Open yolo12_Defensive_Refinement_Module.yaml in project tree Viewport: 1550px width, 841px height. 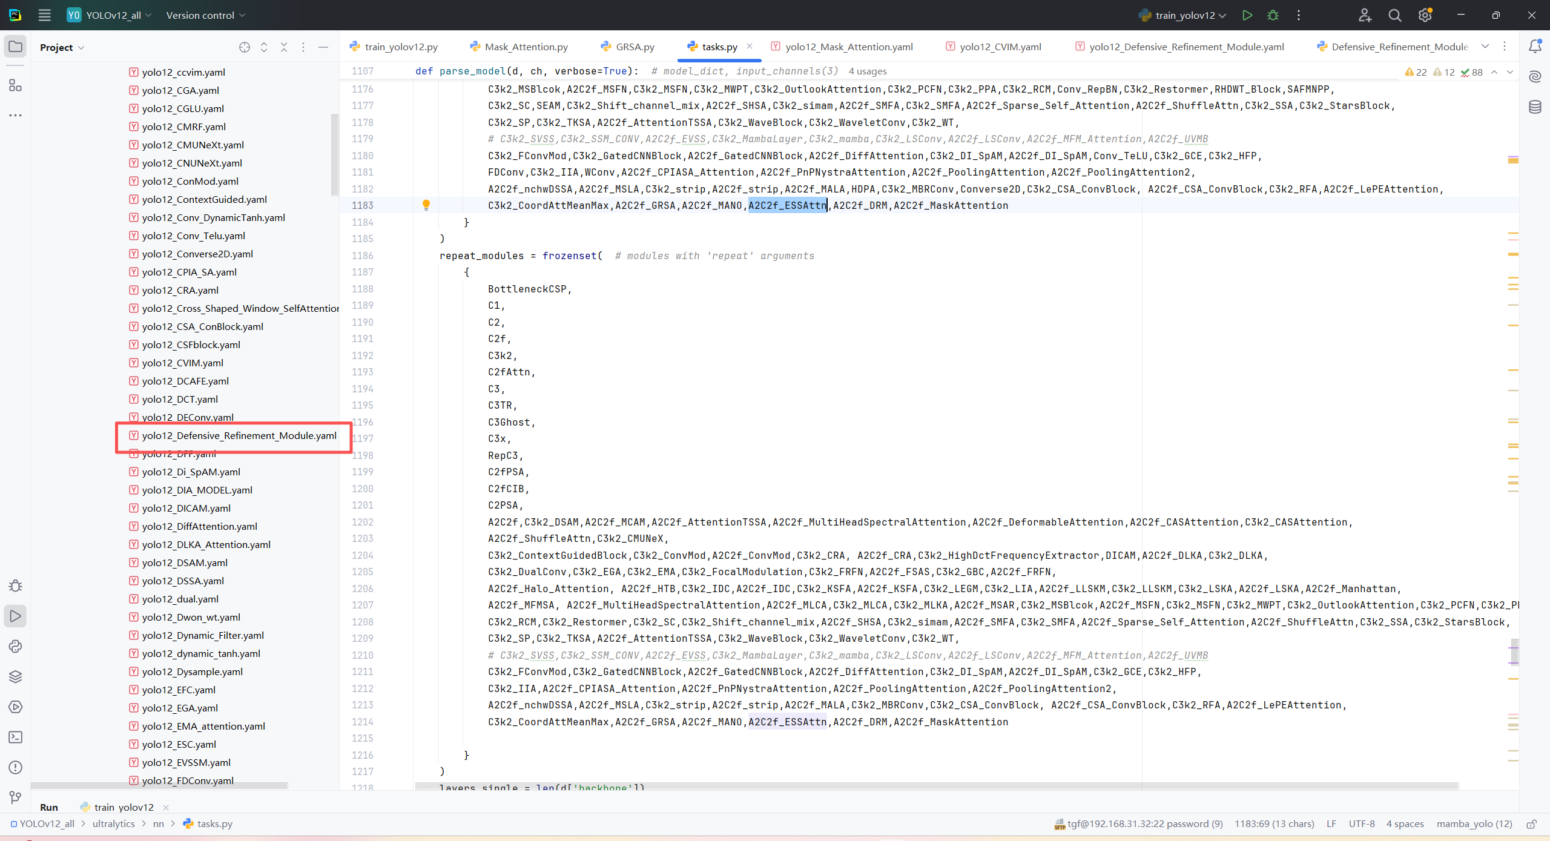239,435
